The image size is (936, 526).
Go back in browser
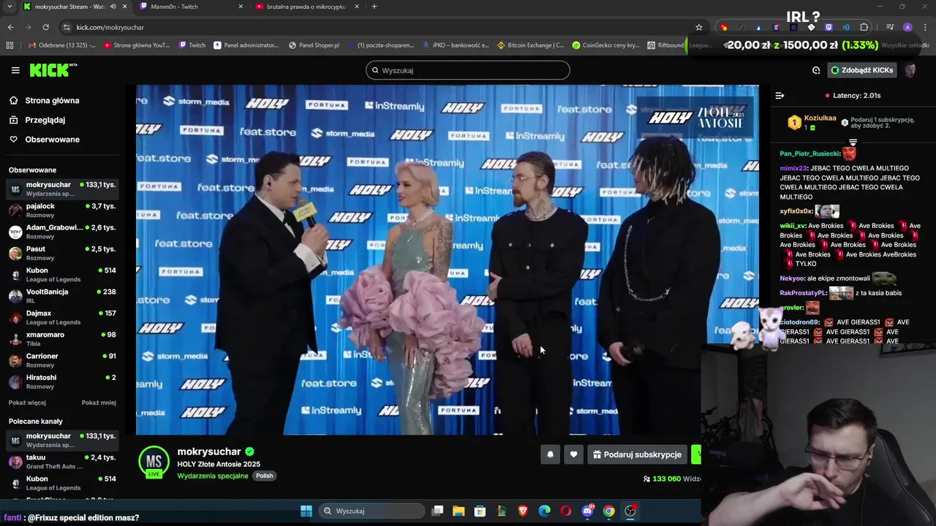click(x=10, y=27)
